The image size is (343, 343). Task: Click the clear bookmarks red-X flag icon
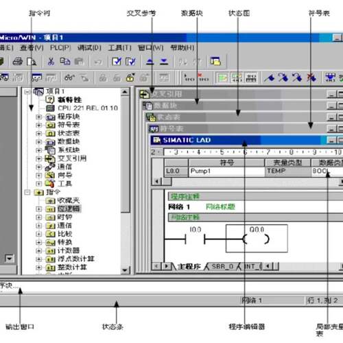[311, 78]
